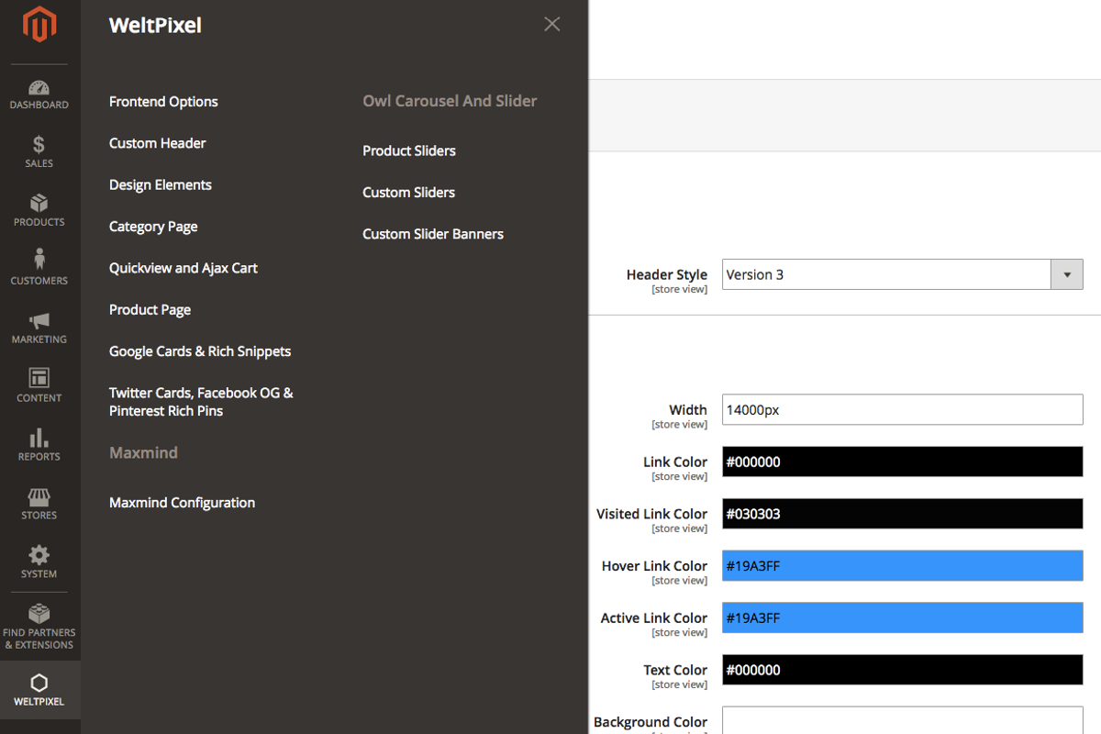The image size is (1101, 734).
Task: Click the Owl Carousel And Slider heading
Action: [450, 101]
